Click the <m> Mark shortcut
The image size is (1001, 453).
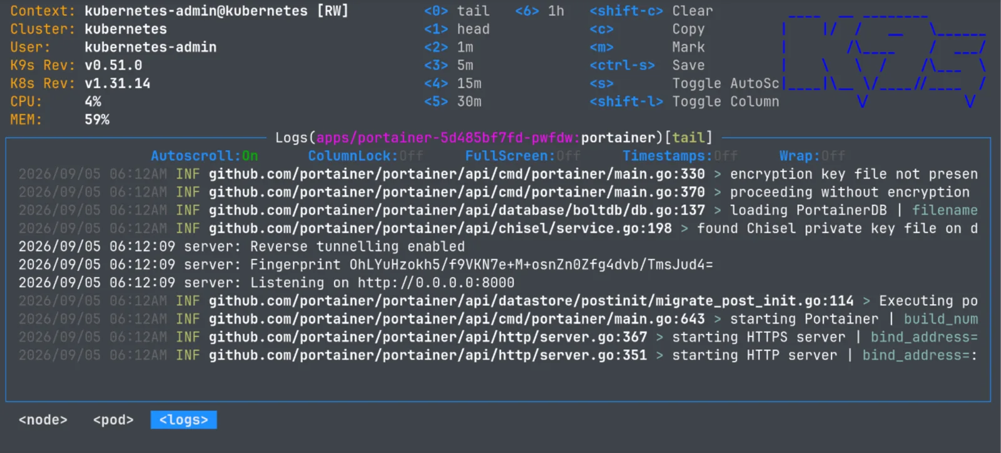pos(647,48)
